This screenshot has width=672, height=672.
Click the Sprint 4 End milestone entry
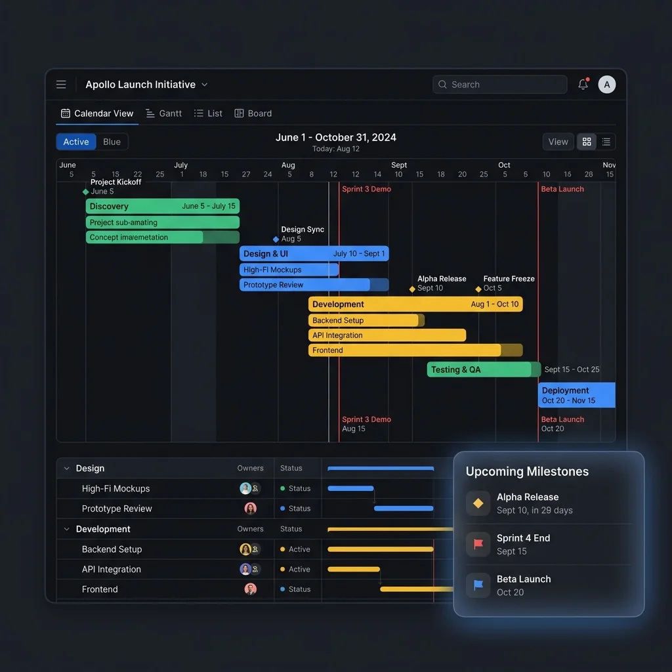coord(549,544)
